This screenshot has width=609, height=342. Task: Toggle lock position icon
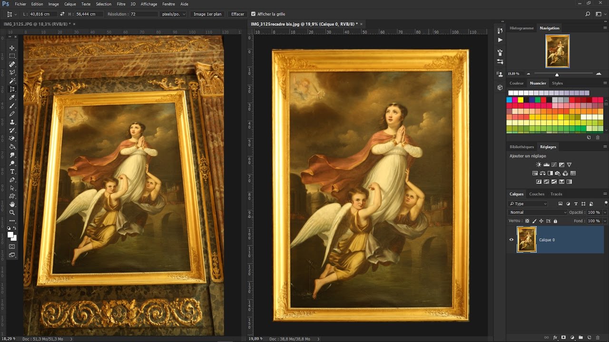(541, 221)
